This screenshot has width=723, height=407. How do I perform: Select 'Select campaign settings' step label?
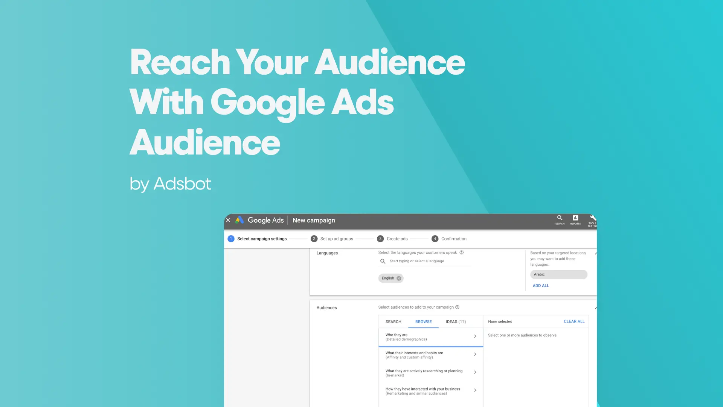[262, 239]
